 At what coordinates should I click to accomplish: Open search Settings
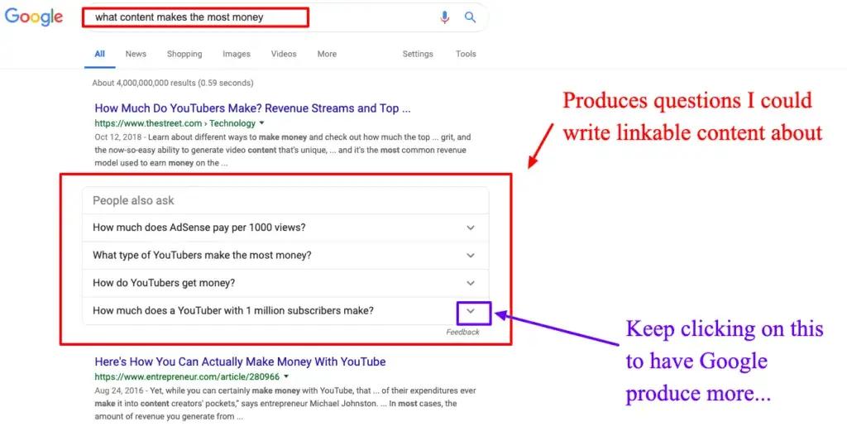(418, 54)
